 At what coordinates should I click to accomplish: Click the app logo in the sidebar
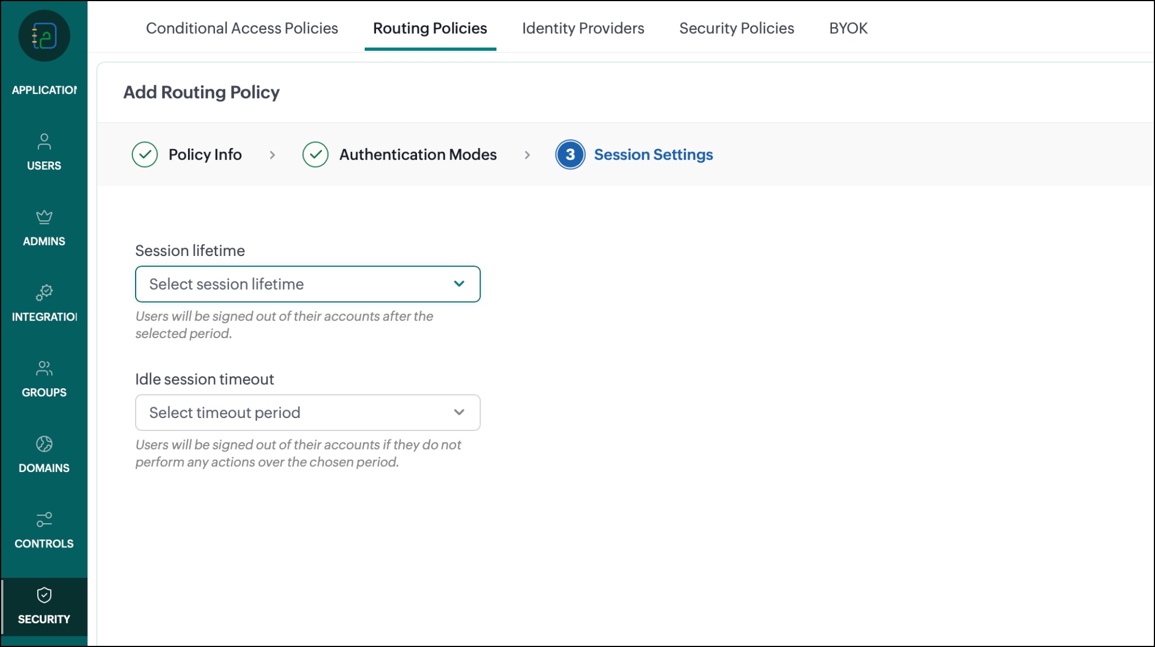pyautogui.click(x=44, y=36)
